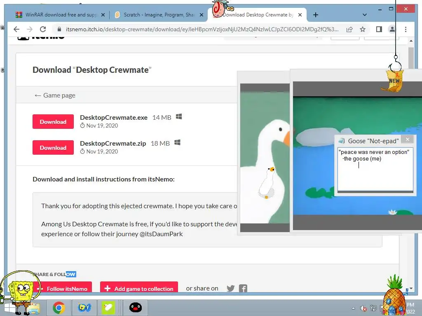Click the DesktopCrewmate.exe file name
Screen dimensions: 422x316
pyautogui.click(x=114, y=117)
